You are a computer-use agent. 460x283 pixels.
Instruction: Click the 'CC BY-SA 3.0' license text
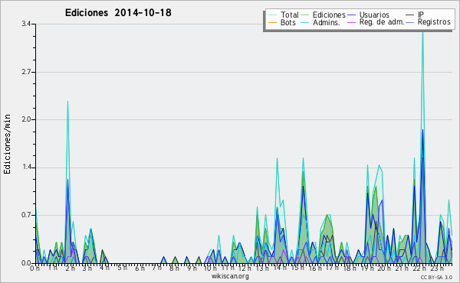436,277
